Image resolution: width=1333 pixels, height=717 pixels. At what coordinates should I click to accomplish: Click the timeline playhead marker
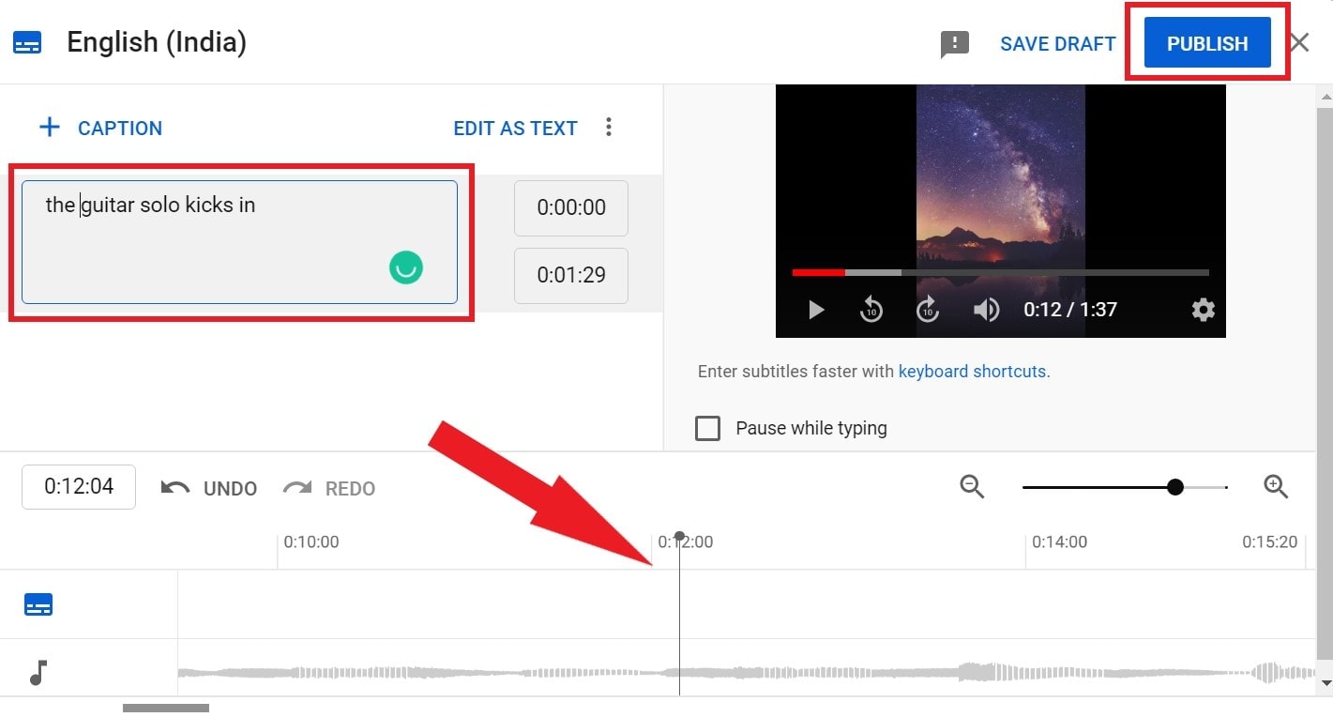coord(679,536)
